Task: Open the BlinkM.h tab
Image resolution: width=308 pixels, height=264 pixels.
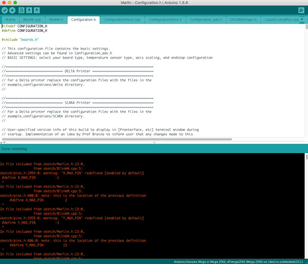Action: click(x=56, y=20)
